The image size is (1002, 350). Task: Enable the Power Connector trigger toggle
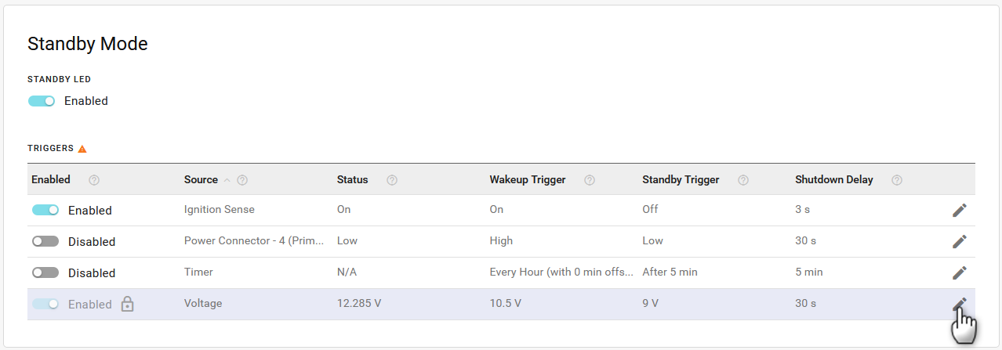[x=45, y=241]
